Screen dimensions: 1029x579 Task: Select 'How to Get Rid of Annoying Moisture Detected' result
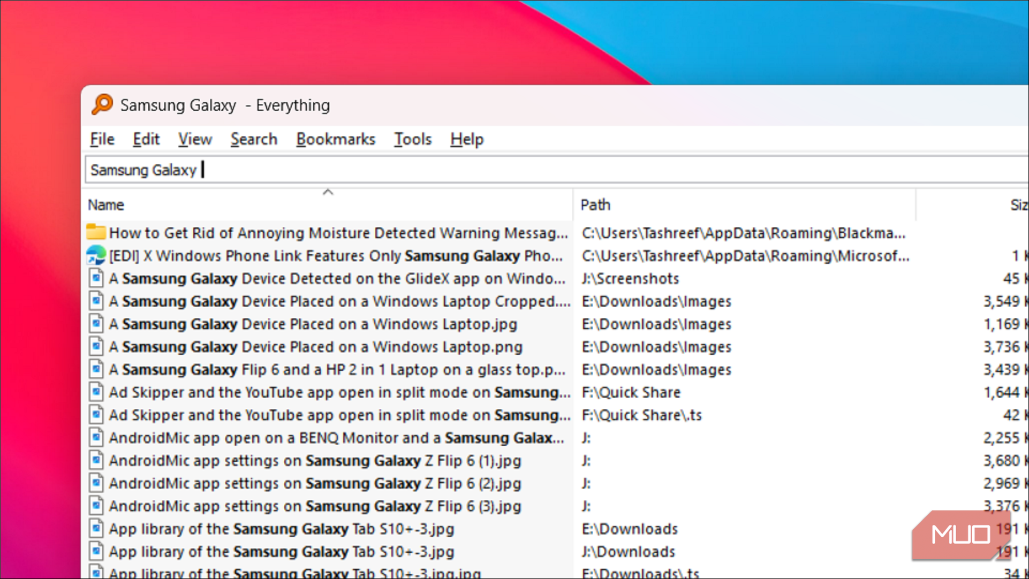(x=338, y=233)
